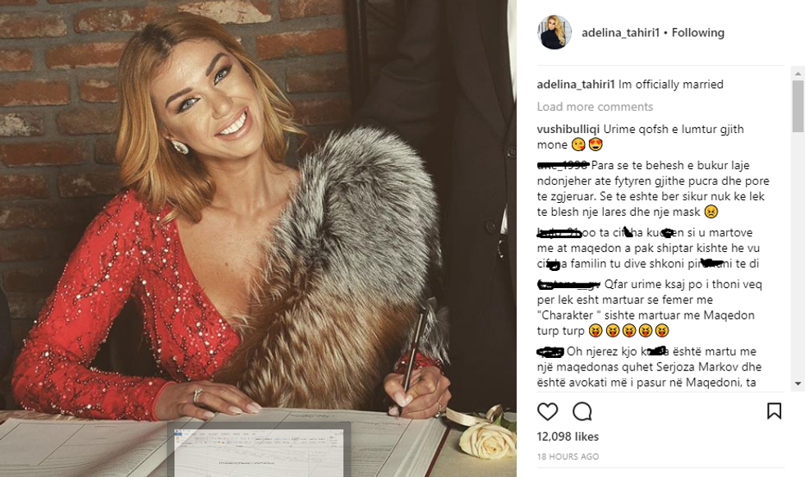
Task: Save post with the bookmark icon
Action: pyautogui.click(x=774, y=410)
